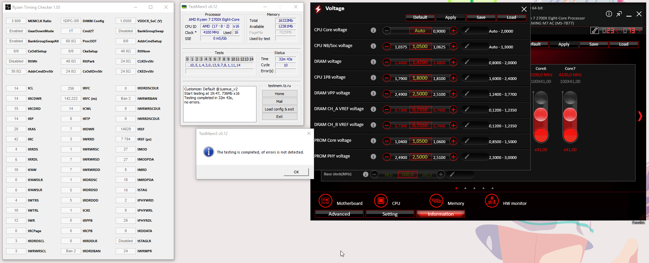Click Exit button in TestMem5
The width and height of the screenshot is (649, 263).
(280, 117)
